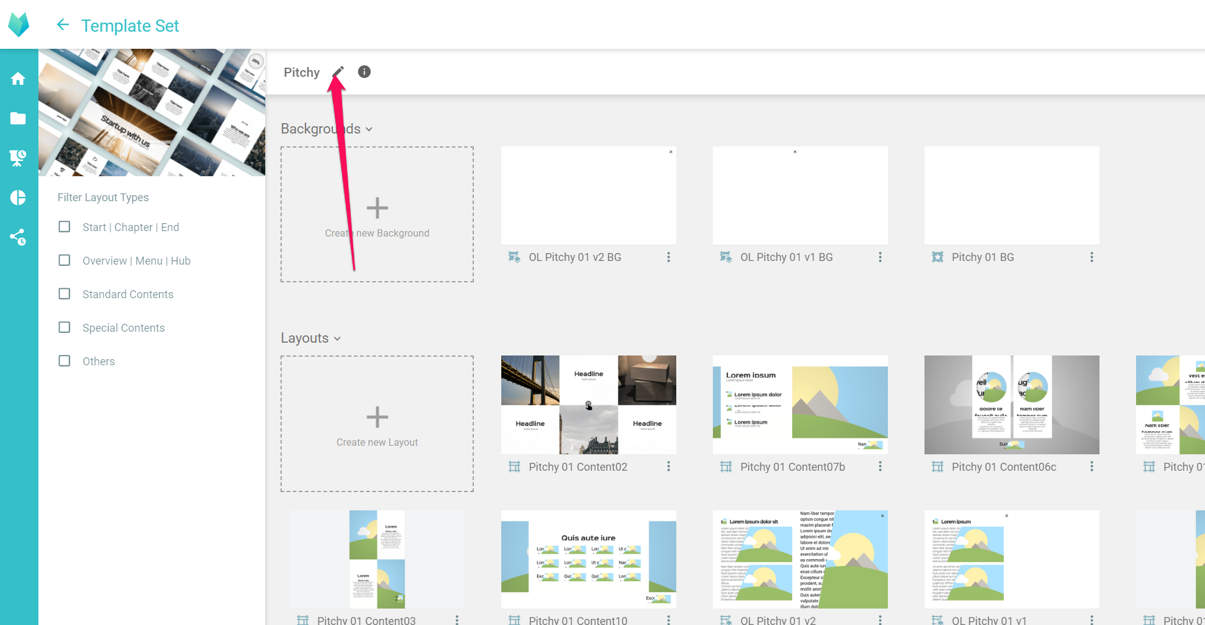Open the Pitchy 01 Content10 layout thumbnail
Viewport: 1205px width, 625px height.
pyautogui.click(x=588, y=559)
